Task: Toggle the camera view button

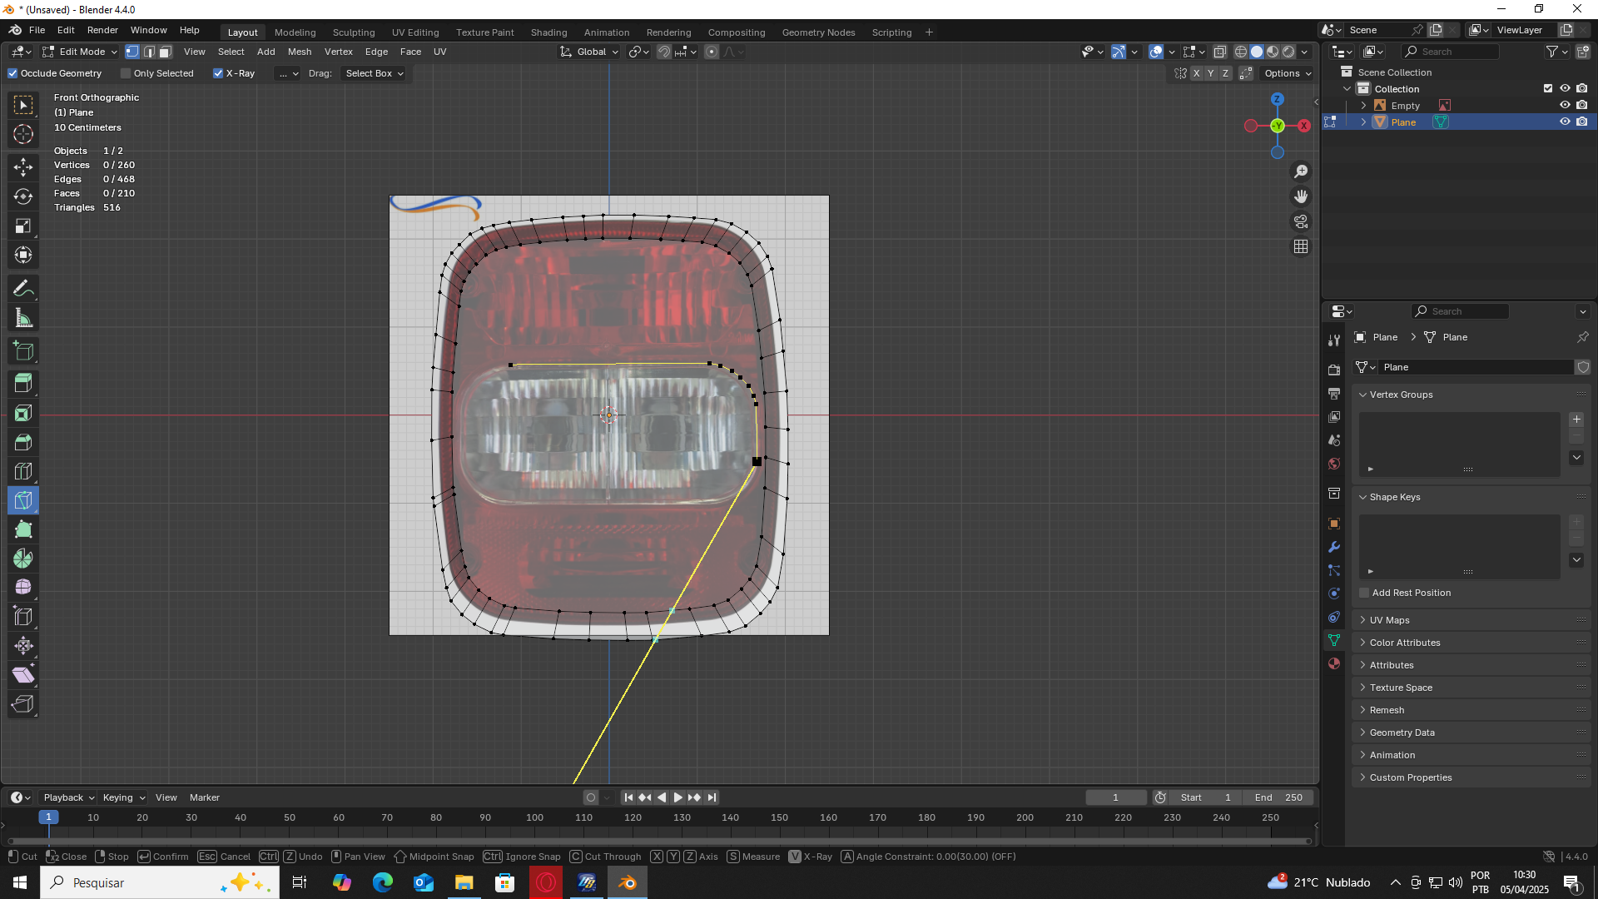Action: [1301, 221]
